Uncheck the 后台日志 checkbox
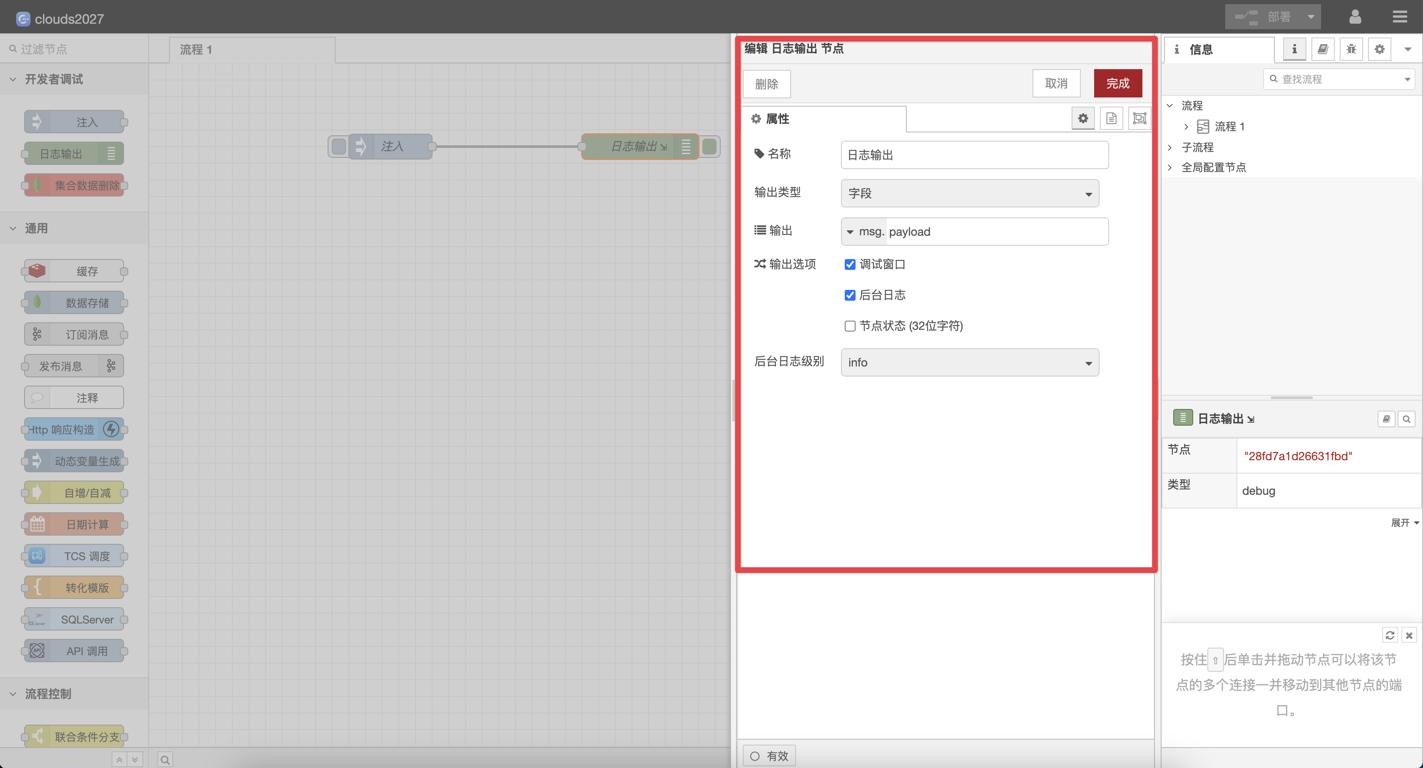 tap(850, 295)
